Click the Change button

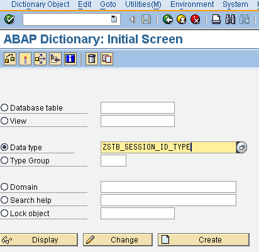point(118,239)
